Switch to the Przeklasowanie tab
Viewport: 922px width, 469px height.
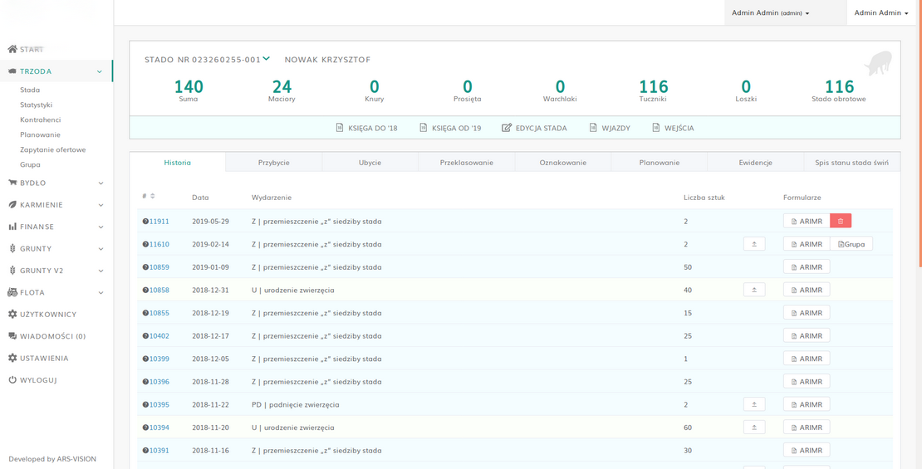[x=466, y=163]
